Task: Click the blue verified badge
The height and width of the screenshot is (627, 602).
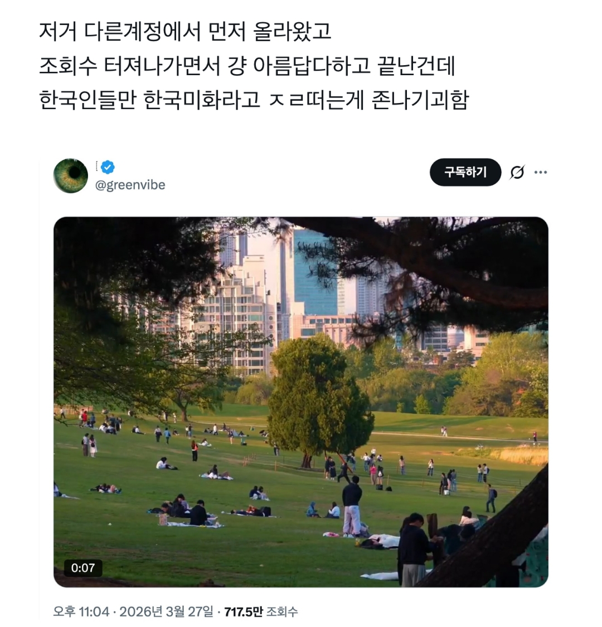Action: pos(108,166)
